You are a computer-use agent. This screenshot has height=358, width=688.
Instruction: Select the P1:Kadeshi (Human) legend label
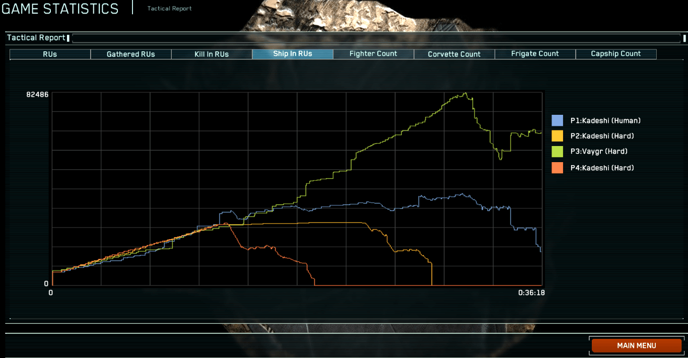605,120
